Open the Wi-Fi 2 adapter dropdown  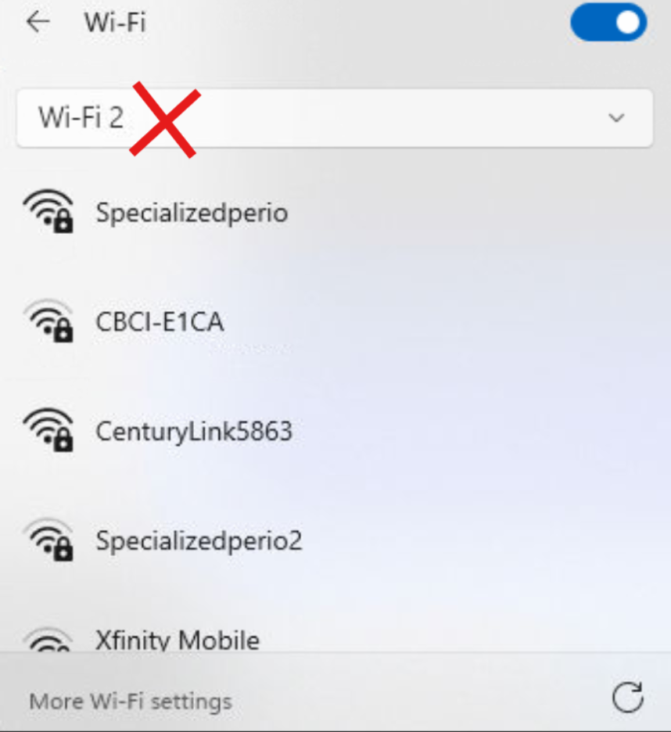tap(335, 117)
